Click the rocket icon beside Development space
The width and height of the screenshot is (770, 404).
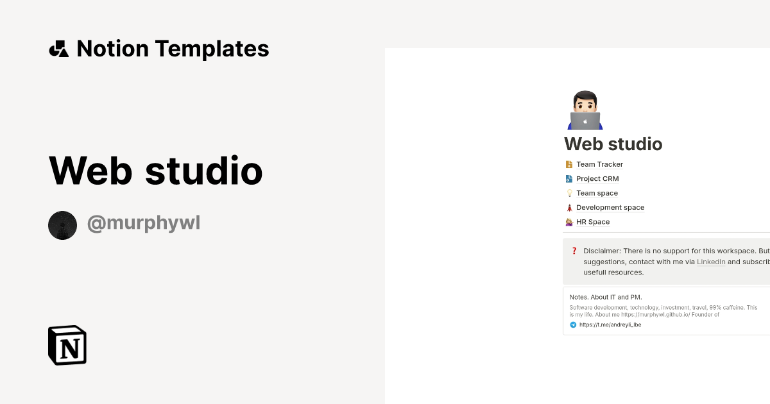point(569,207)
